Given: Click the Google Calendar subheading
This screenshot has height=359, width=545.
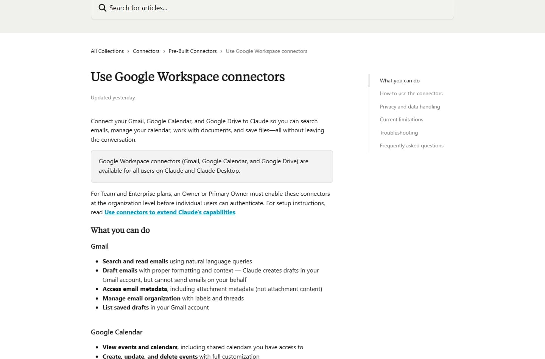Looking at the screenshot, I should coord(117,332).
